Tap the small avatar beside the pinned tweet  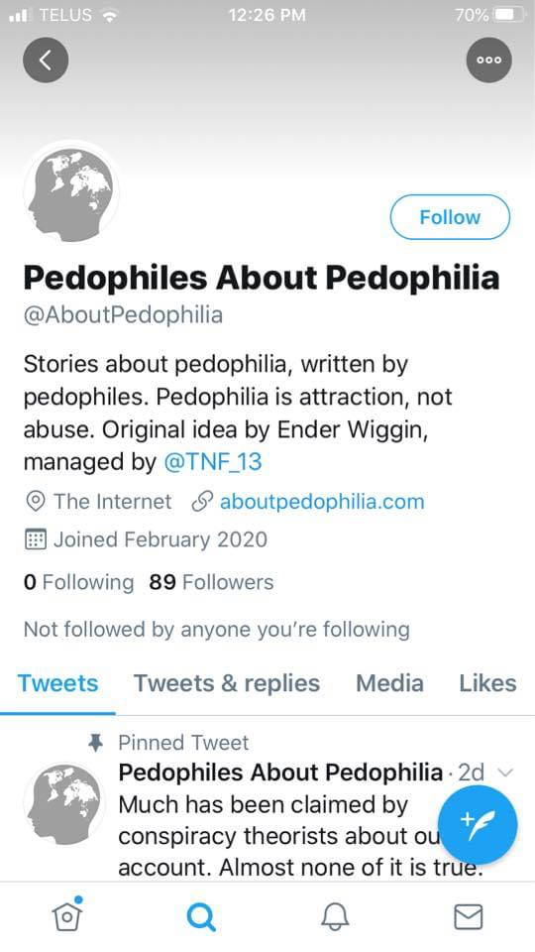pos(63,803)
